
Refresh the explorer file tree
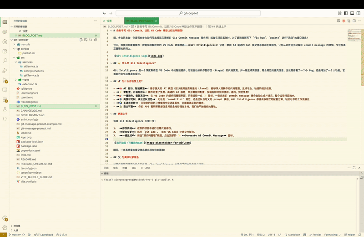coord(91,40)
